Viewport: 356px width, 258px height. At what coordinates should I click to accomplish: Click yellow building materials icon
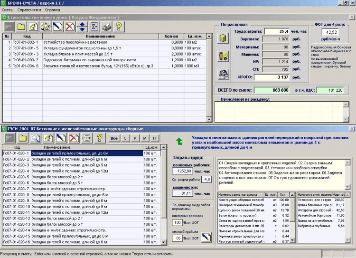[223, 38]
